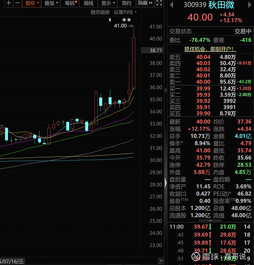Open 设置均线 dropdown
This screenshot has width=254, height=265.
pyautogui.click(x=125, y=12)
